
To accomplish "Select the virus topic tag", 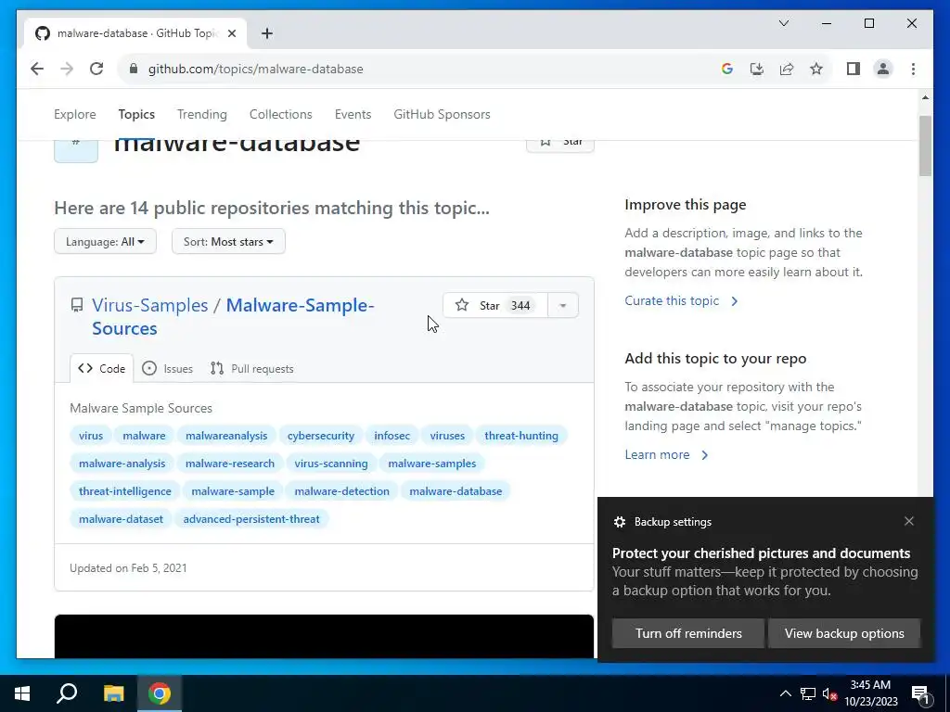I will click(x=91, y=436).
